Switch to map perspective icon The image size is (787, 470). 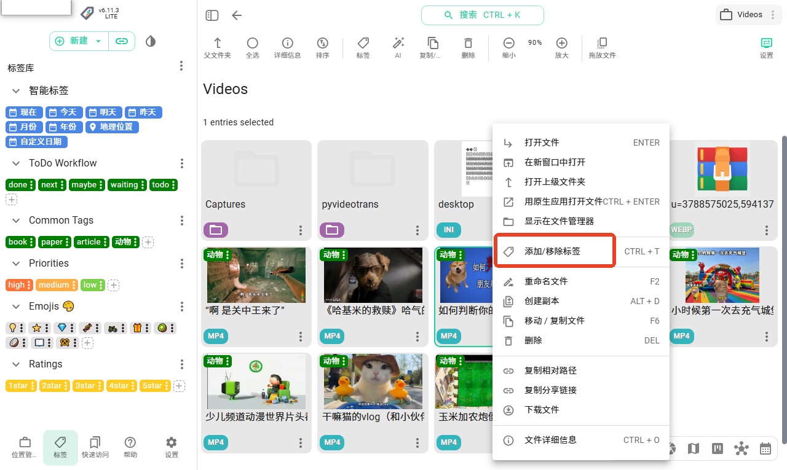(694, 449)
